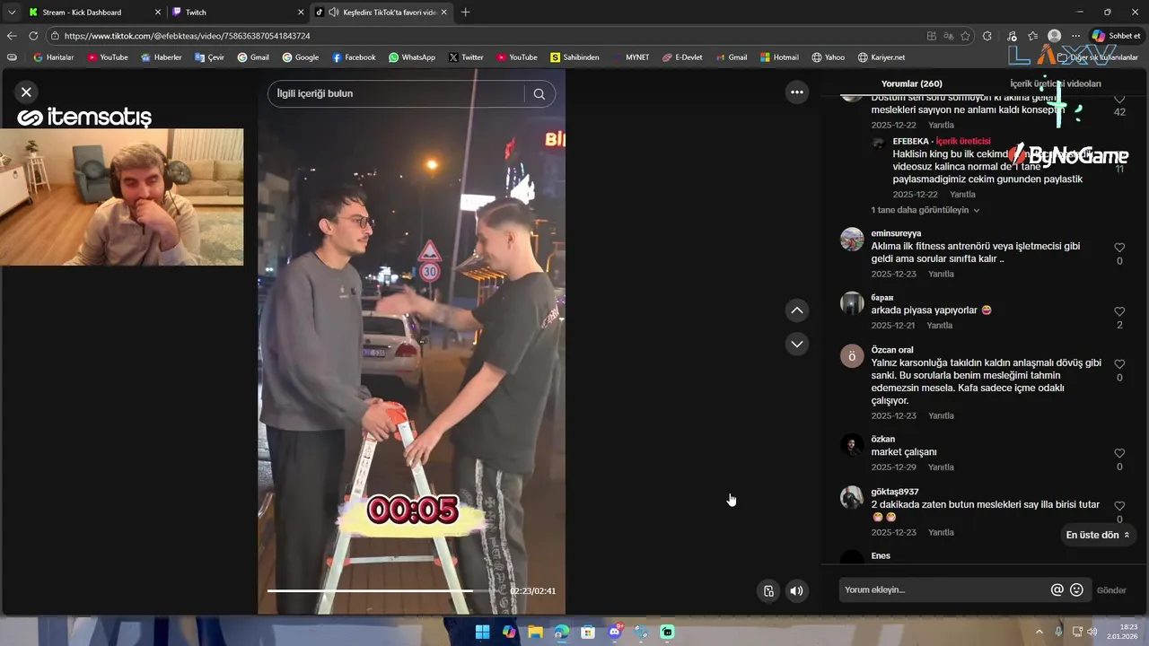Go to next video with down arrow

[x=796, y=344]
